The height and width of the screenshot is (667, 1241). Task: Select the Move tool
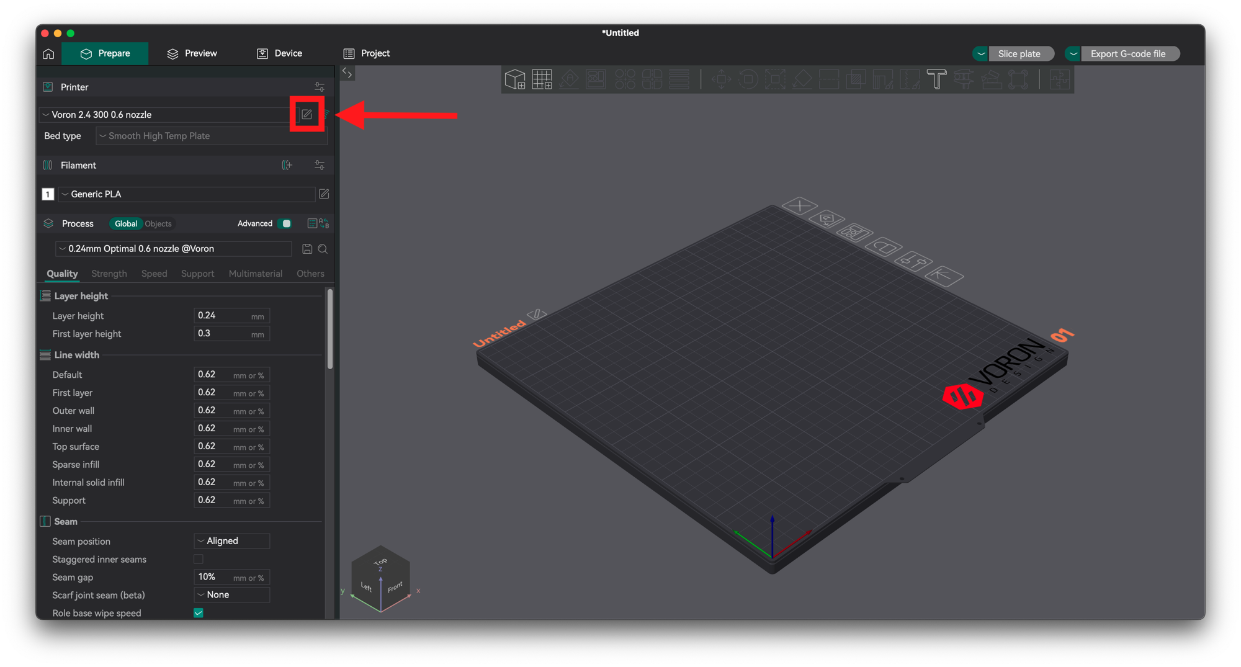pos(721,79)
